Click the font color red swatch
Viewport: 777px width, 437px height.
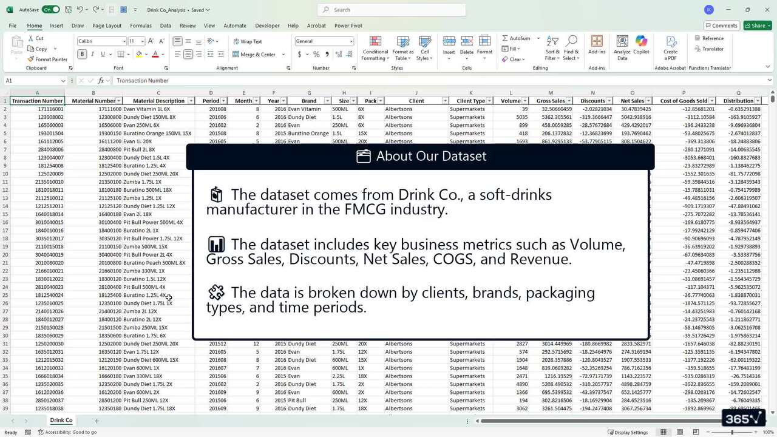(155, 54)
